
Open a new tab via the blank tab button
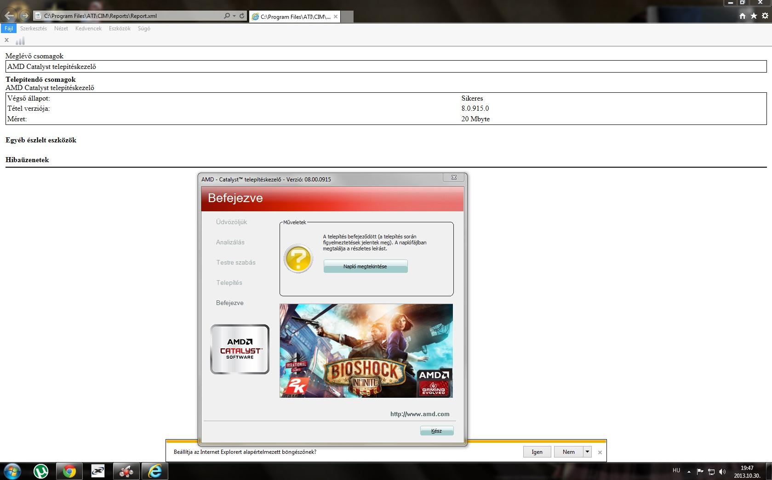348,17
